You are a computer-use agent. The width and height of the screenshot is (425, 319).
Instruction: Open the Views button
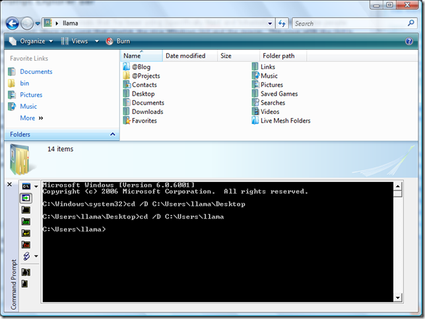click(75, 41)
